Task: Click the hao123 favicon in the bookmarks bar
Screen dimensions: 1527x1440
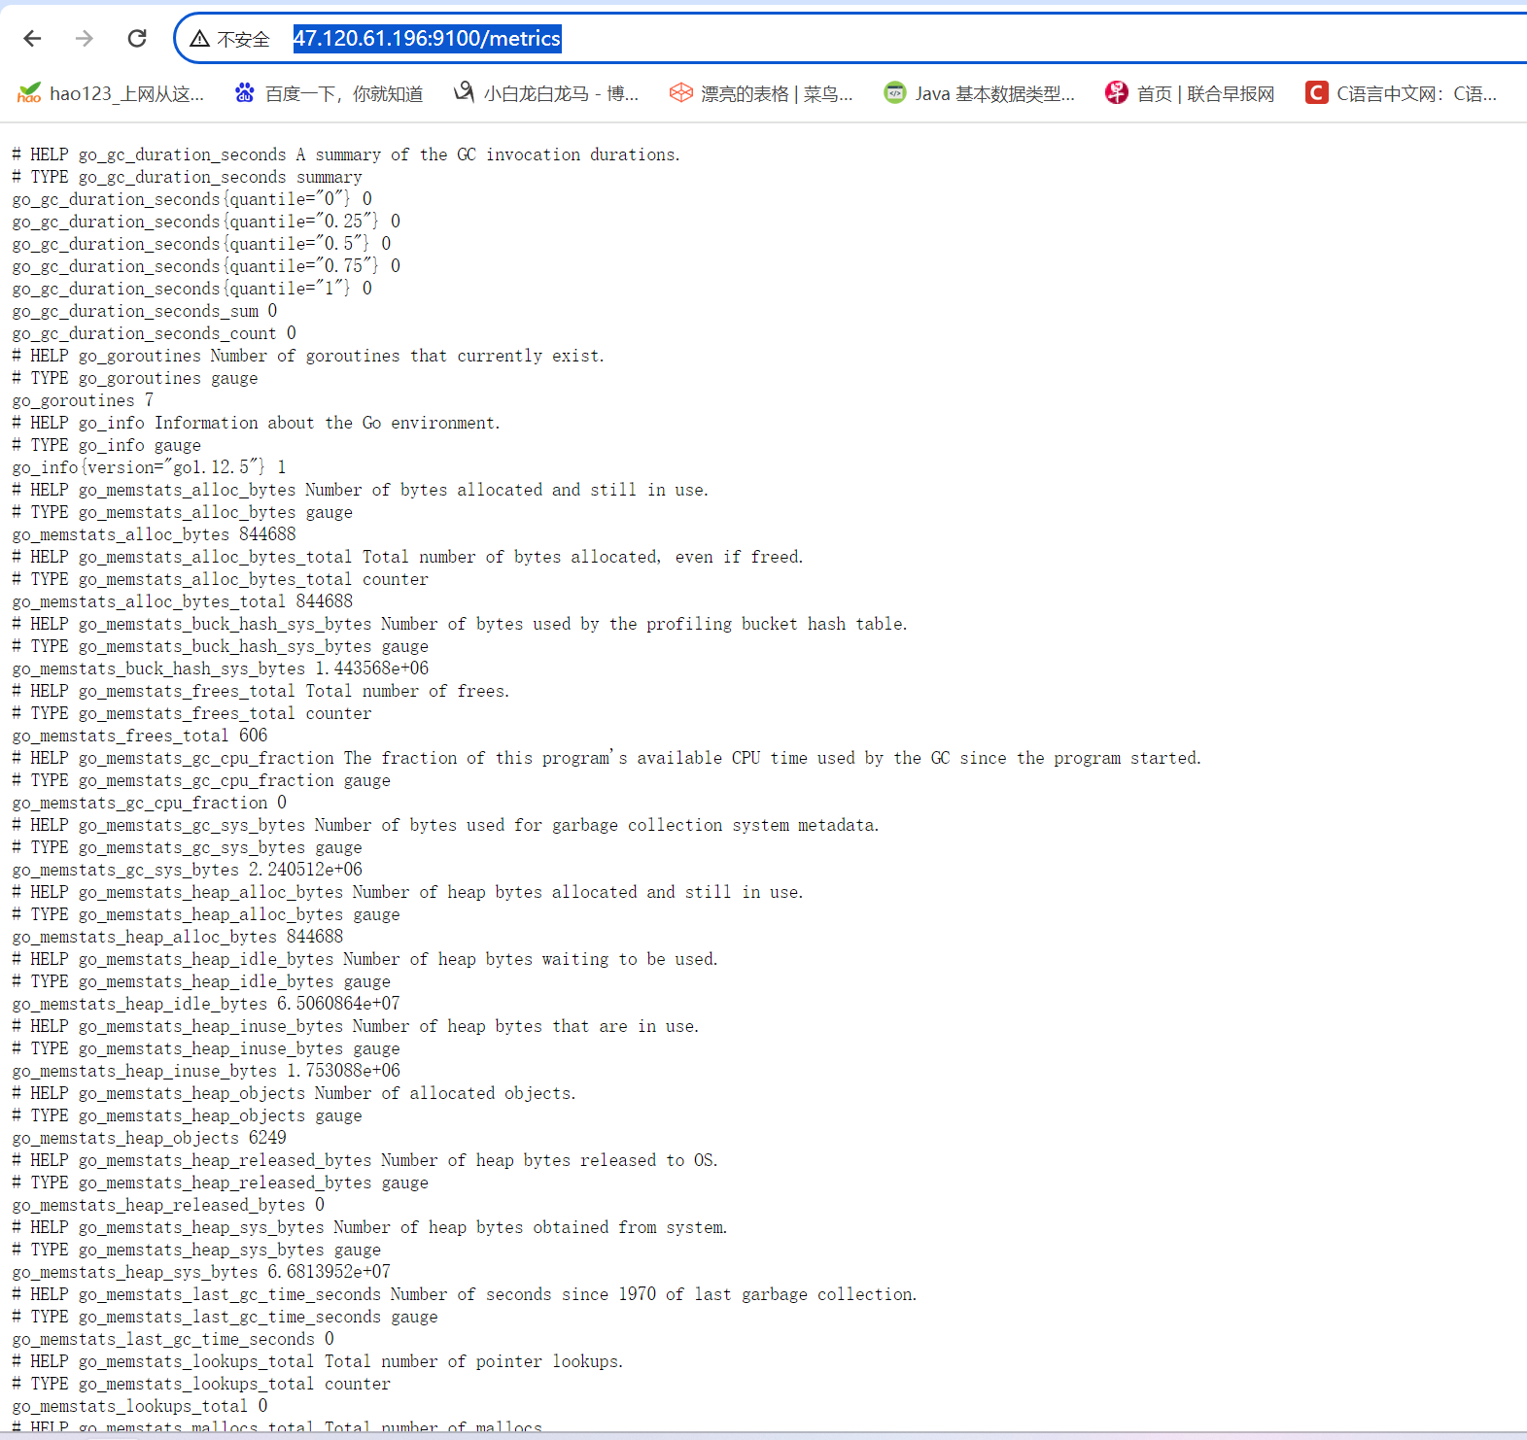Action: (29, 93)
